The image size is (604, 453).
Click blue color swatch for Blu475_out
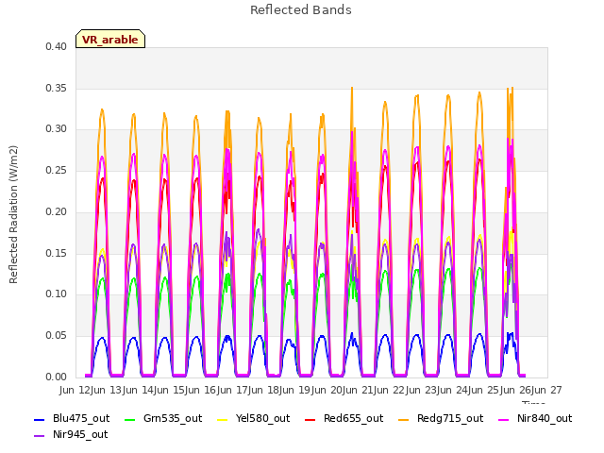40,419
